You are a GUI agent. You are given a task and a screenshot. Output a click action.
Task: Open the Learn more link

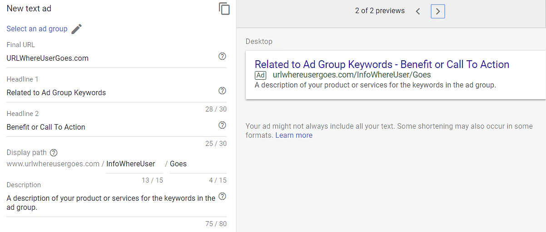[294, 135]
